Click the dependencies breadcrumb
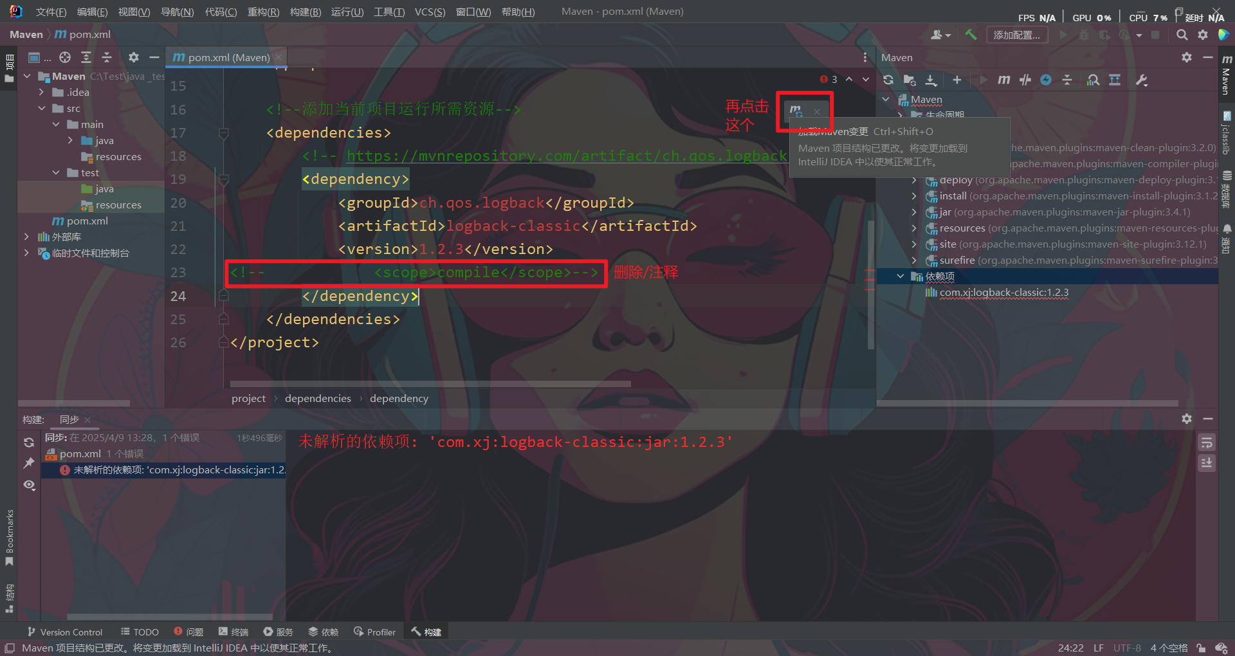The image size is (1235, 656). 318,398
